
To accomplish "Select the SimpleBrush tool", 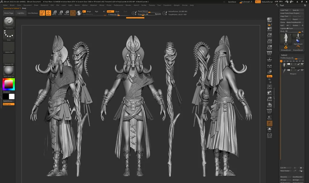I will (286, 48).
